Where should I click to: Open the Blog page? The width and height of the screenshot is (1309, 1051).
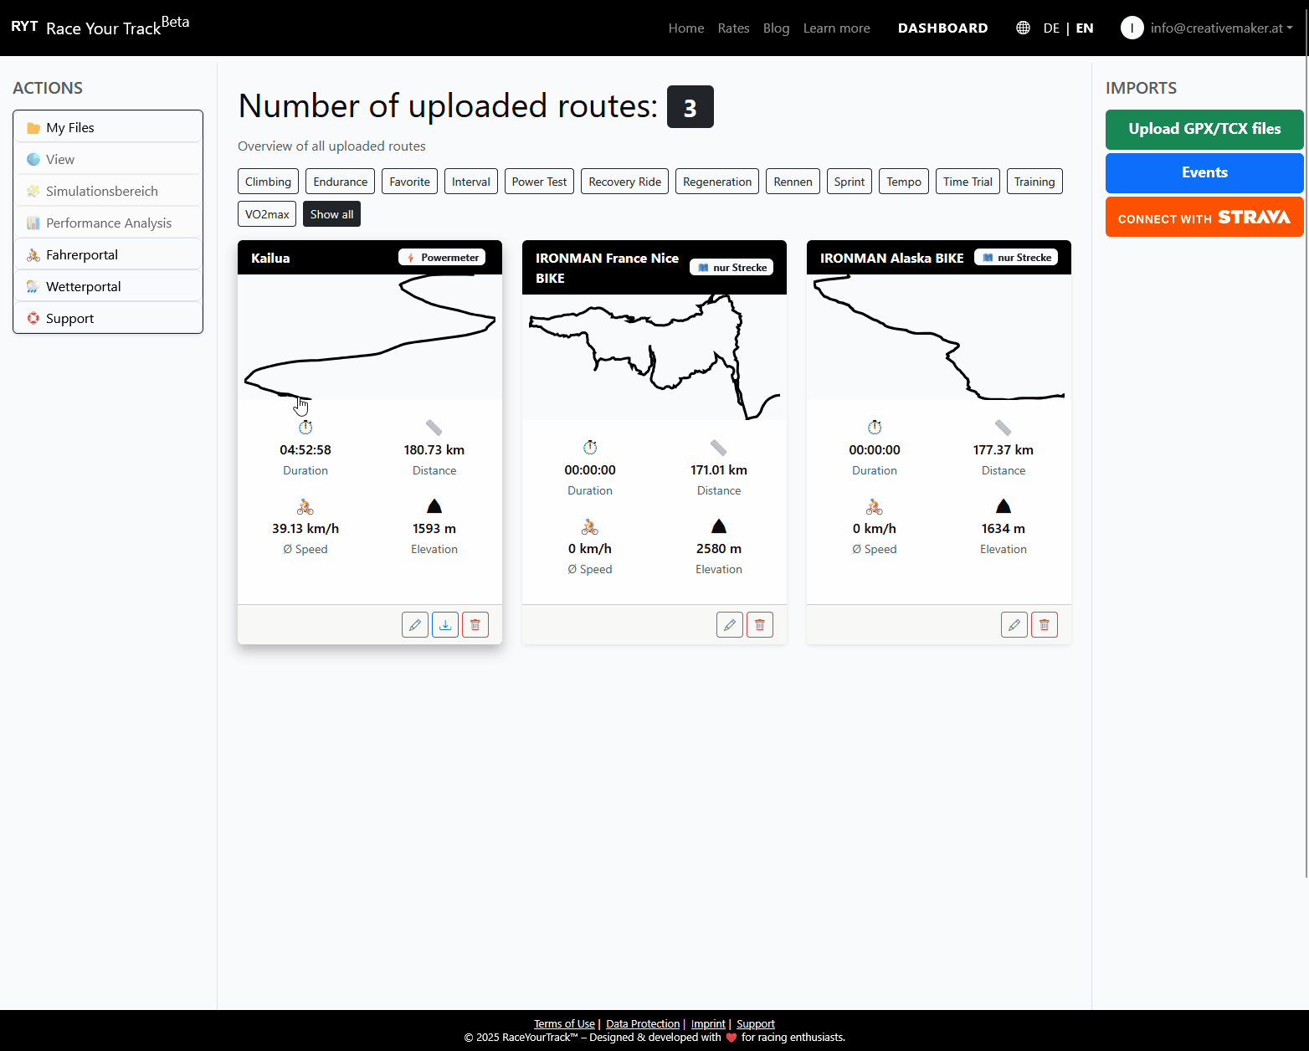click(x=776, y=28)
